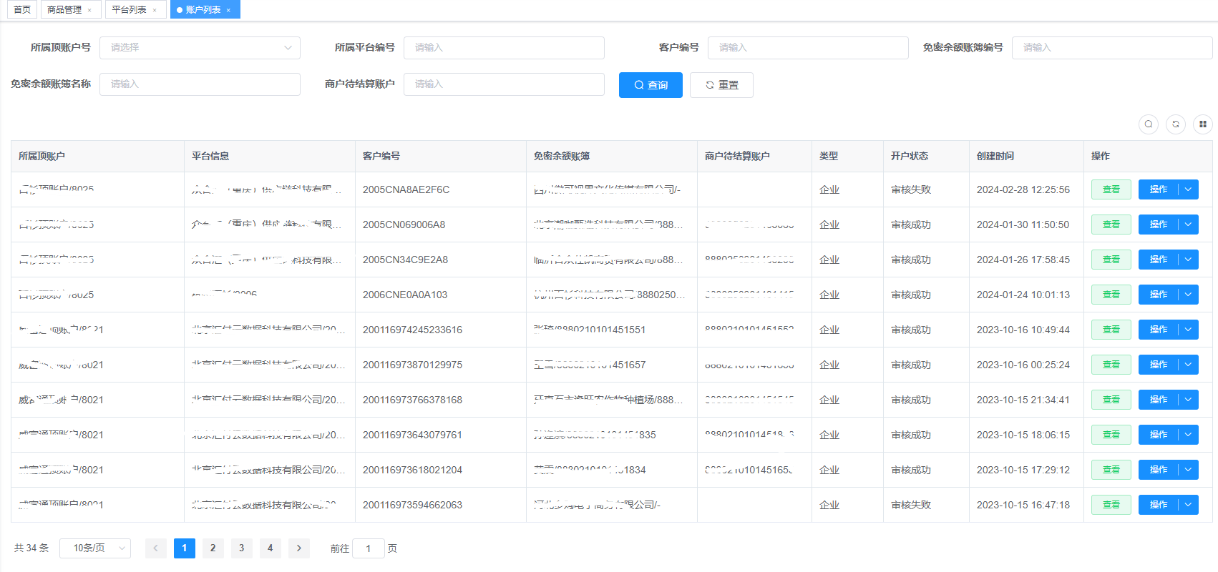Expand 操作 arrow for row 2005CN069006A8
The height and width of the screenshot is (572, 1218).
pyautogui.click(x=1188, y=225)
